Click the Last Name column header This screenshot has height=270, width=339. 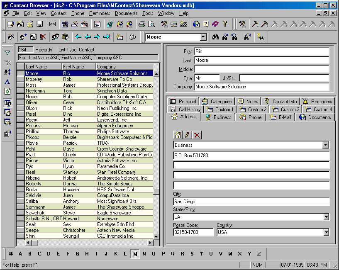[43, 67]
